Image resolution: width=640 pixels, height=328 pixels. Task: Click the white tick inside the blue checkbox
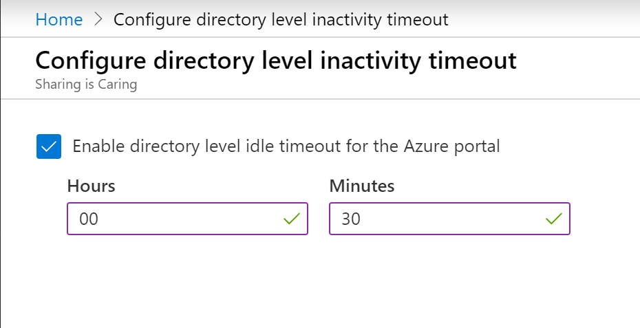click(x=49, y=146)
